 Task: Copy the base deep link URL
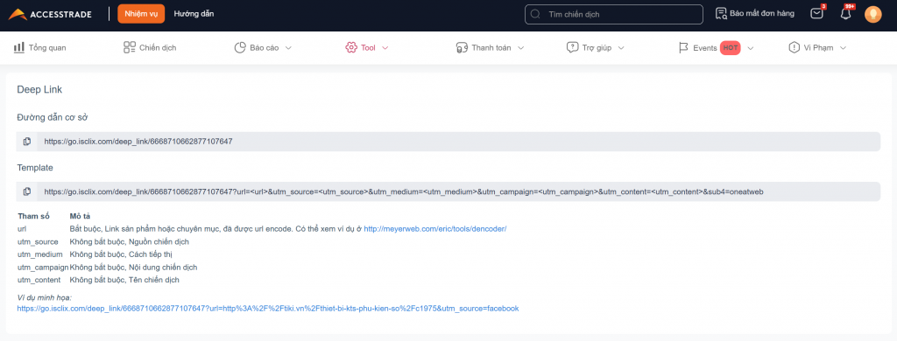(x=27, y=142)
